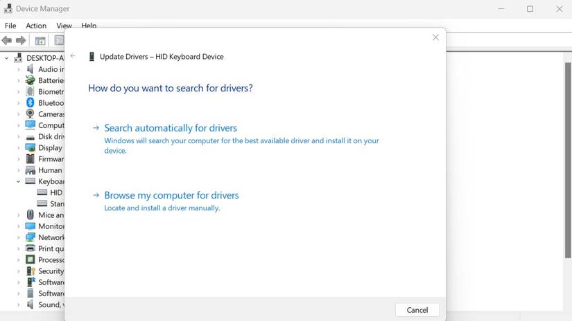This screenshot has width=572, height=321.
Task: Select the Cameras webcam icon
Action: point(31,114)
